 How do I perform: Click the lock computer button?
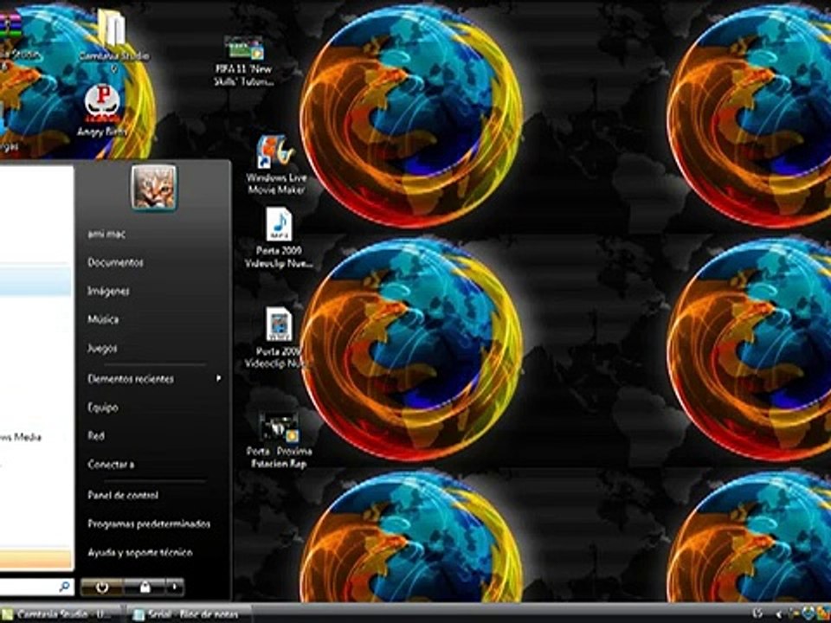click(145, 587)
